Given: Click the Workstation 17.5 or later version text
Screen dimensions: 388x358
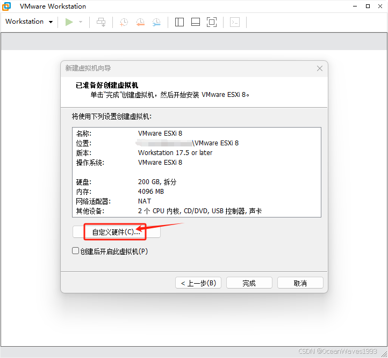Looking at the screenshot, I should pyautogui.click(x=175, y=153).
